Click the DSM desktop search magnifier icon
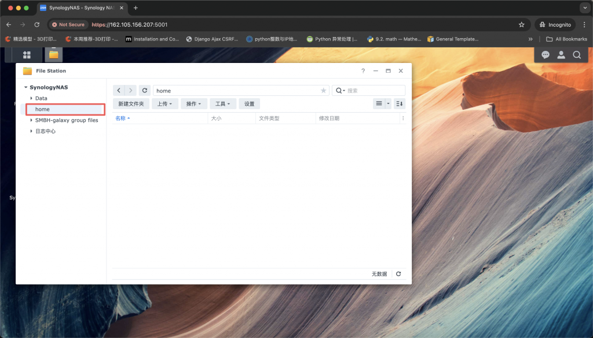 [x=577, y=55]
